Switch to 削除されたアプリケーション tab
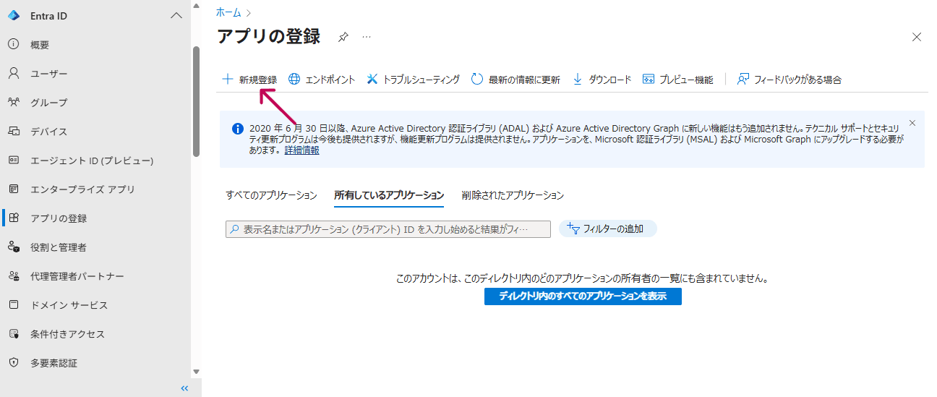This screenshot has width=937, height=397. point(513,195)
